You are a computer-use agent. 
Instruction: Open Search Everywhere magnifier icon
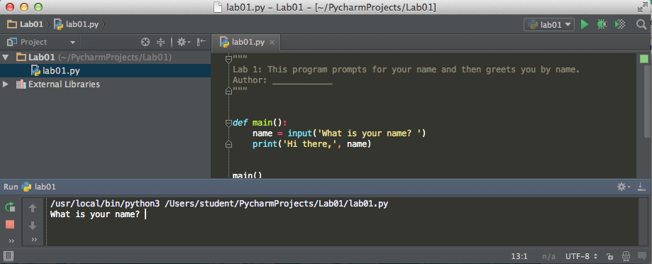(x=641, y=25)
